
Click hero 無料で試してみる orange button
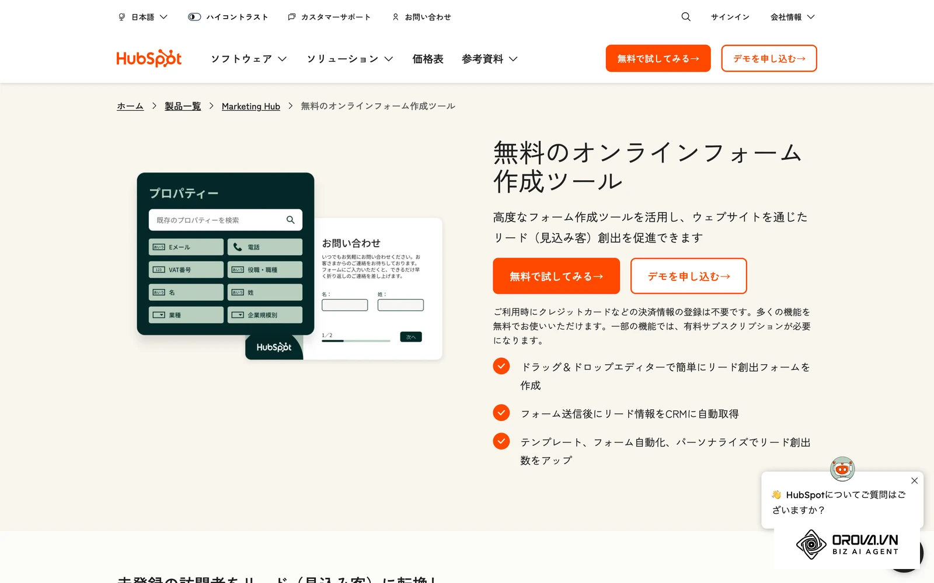556,276
